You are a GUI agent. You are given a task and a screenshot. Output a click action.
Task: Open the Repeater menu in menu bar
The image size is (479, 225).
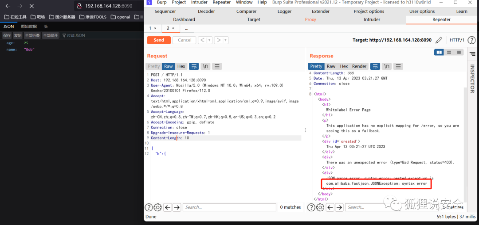[221, 3]
